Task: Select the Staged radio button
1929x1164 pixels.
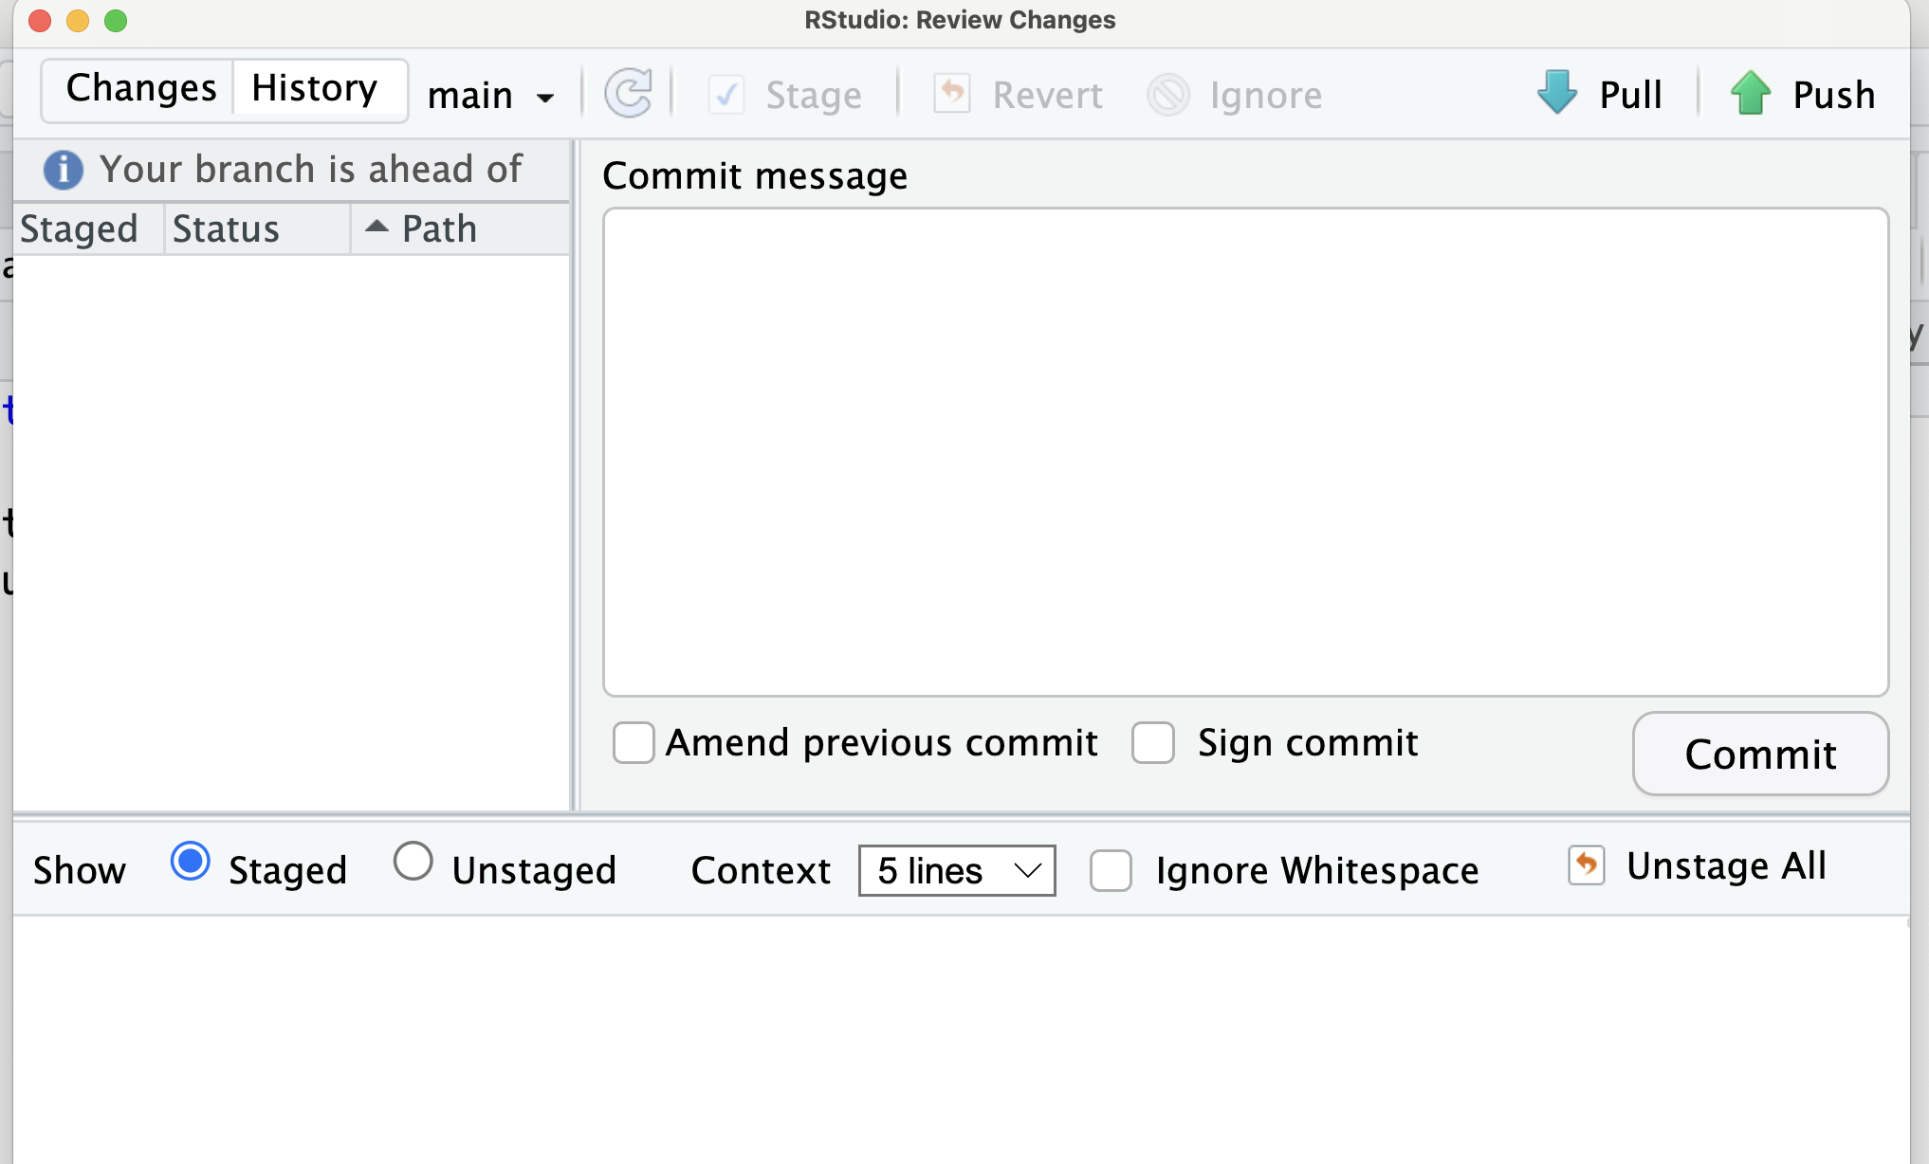Action: (x=191, y=862)
